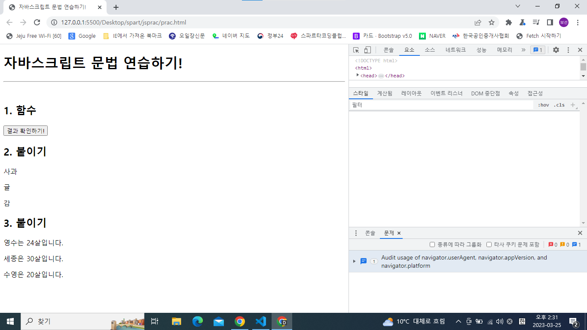The height and width of the screenshot is (330, 587).
Task: Enable 타사 쿠키 문제 포함 checkbox
Action: tap(489, 244)
